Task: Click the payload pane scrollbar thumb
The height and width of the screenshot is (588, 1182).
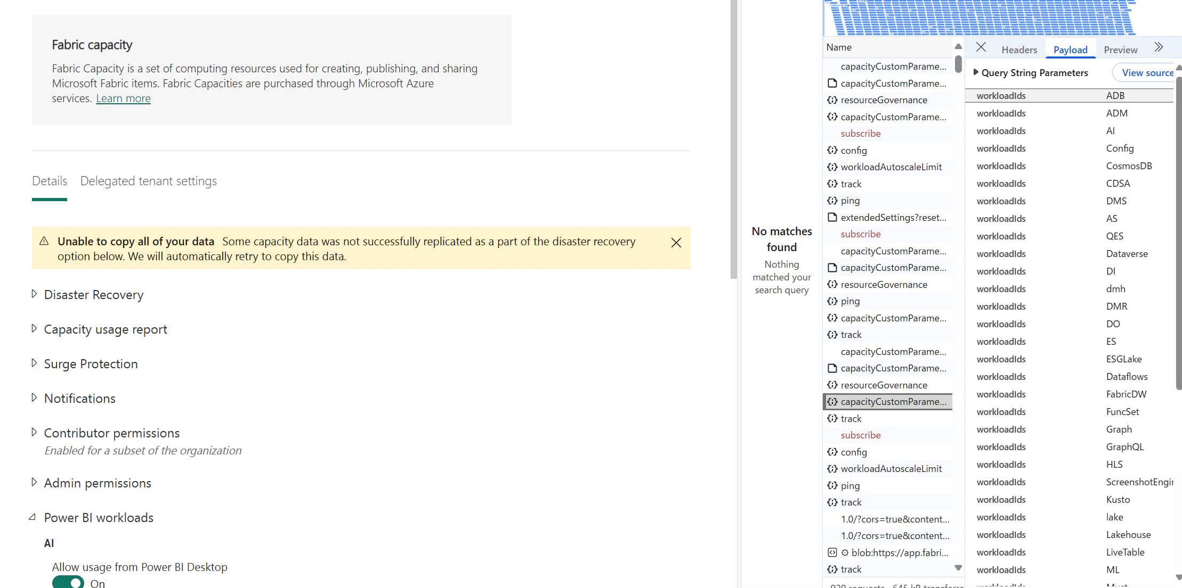Action: (1179, 233)
